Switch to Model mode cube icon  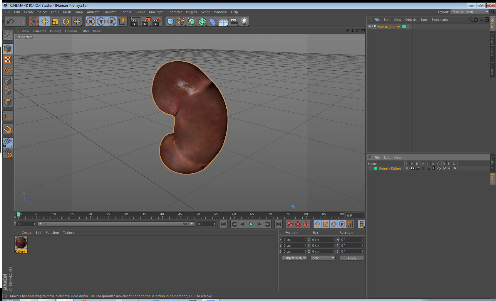[8, 49]
